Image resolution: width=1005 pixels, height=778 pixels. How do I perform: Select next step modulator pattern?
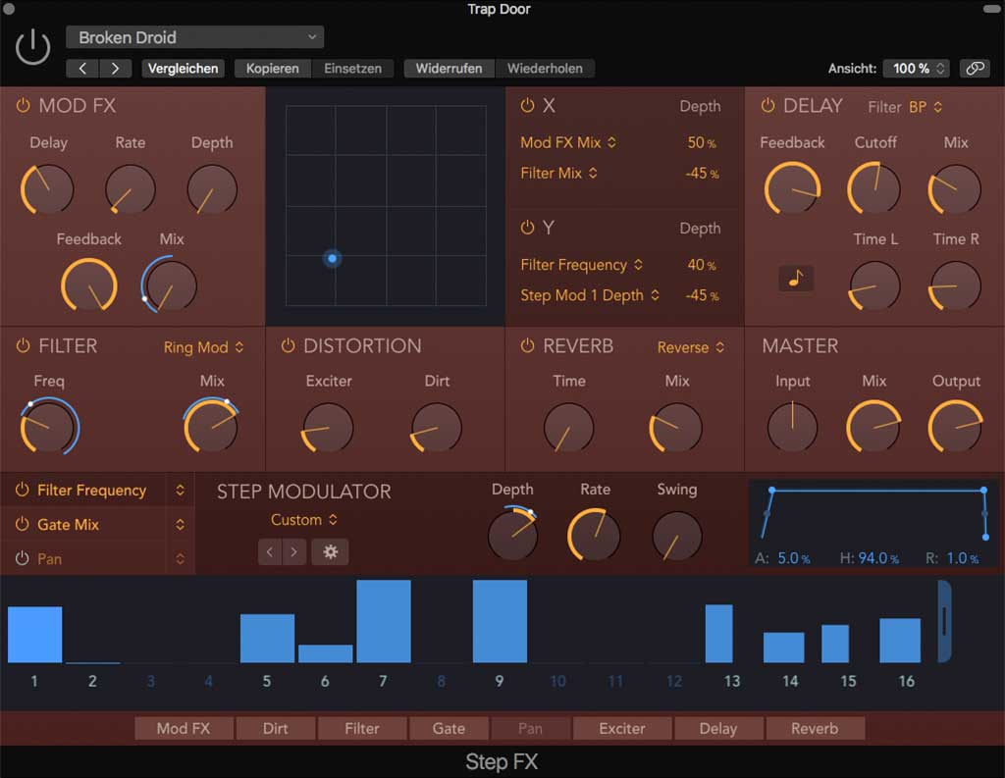pos(293,552)
